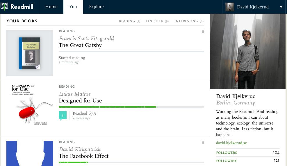Image resolution: width=287 pixels, height=166 pixels.
Task: Filter books by Reading (7)
Action: coord(130,21)
